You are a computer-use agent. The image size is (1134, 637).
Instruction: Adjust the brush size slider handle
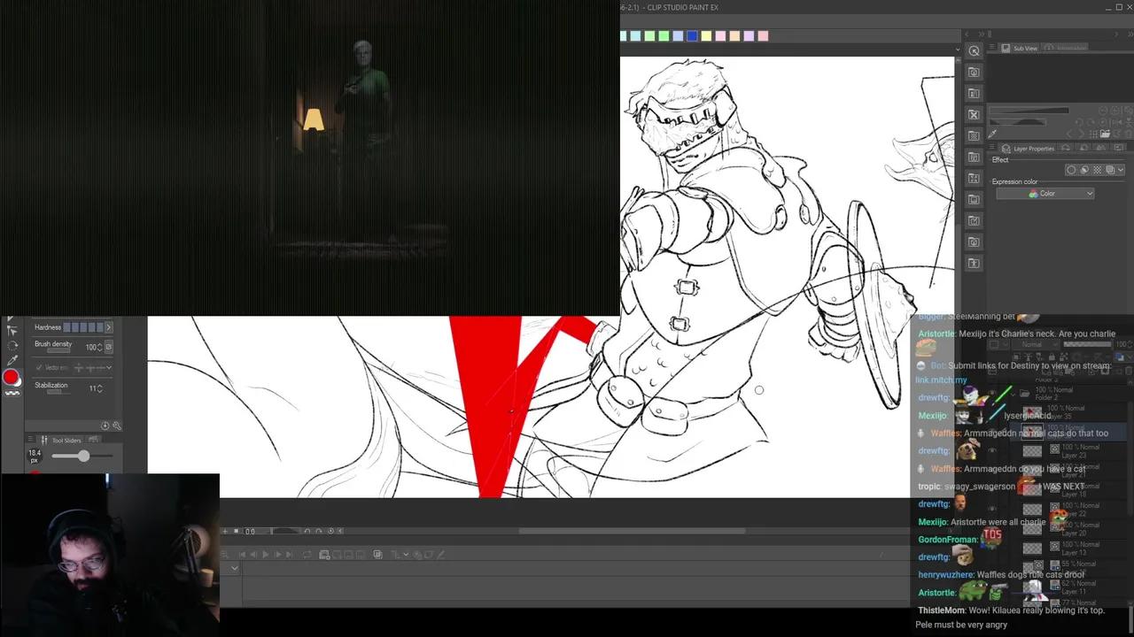pos(83,456)
